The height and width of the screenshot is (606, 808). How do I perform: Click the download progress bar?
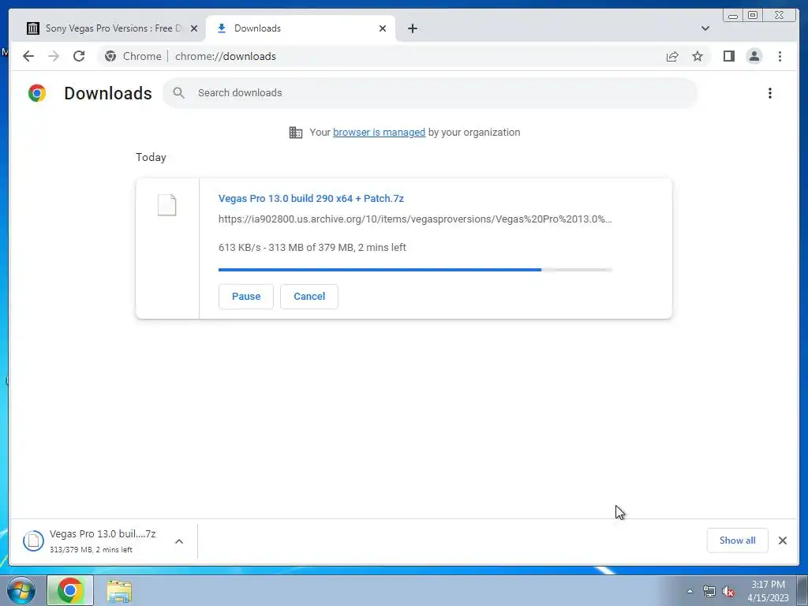pos(415,270)
